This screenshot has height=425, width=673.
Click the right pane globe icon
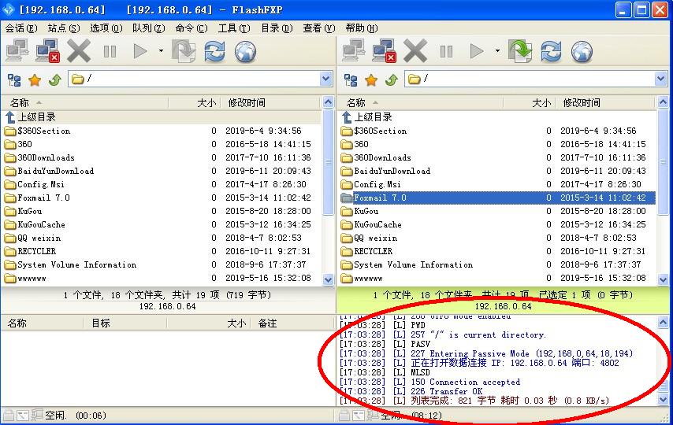[x=582, y=52]
